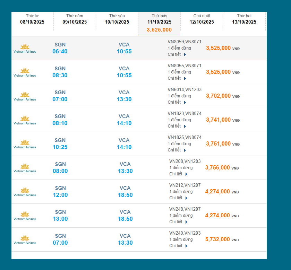Choose Thứ hai 13/10/2025 date tab

[x=244, y=19]
